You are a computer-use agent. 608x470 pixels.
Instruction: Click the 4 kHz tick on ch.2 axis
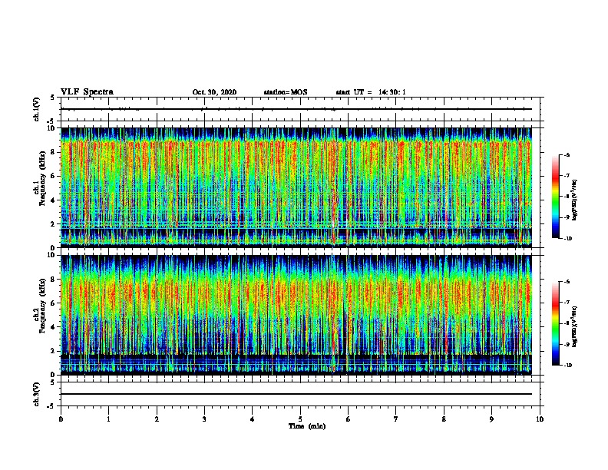point(54,327)
